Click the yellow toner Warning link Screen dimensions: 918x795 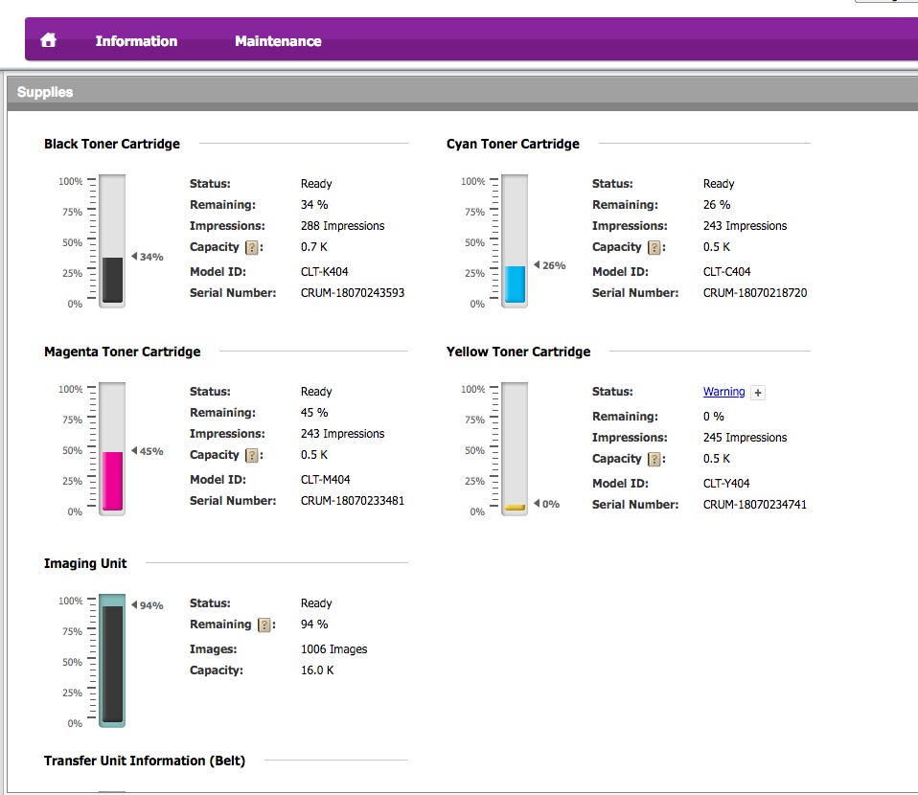click(723, 392)
